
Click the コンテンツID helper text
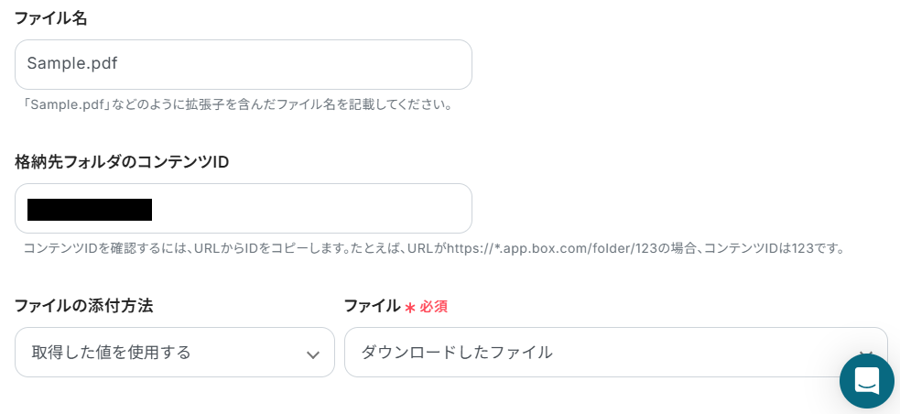point(229,248)
